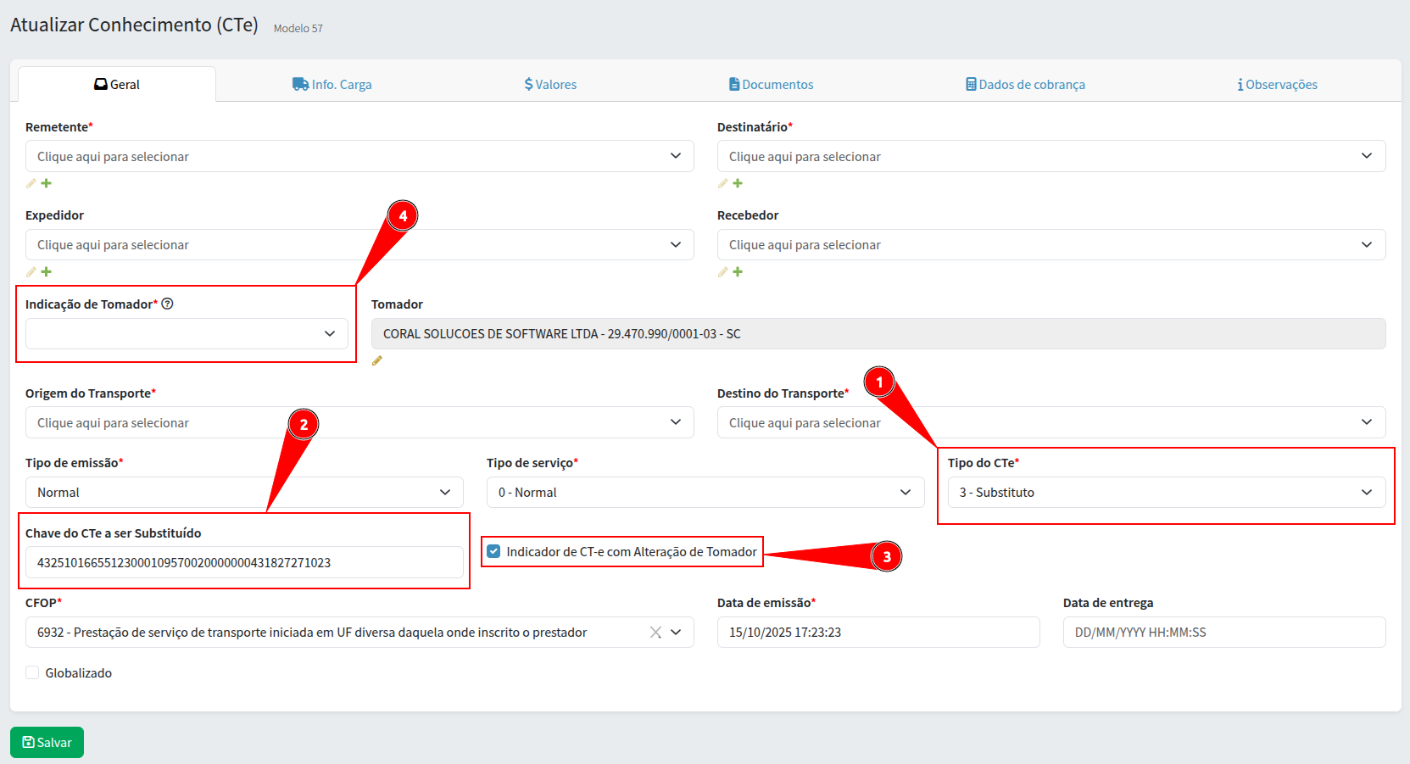The height and width of the screenshot is (764, 1410).
Task: Switch to the Info. Carga tab
Action: (x=332, y=85)
